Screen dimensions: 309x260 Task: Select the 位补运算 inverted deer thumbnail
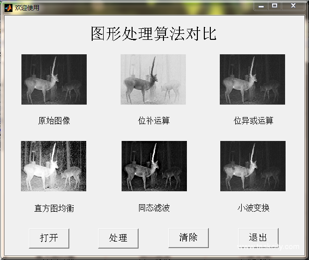(x=153, y=79)
